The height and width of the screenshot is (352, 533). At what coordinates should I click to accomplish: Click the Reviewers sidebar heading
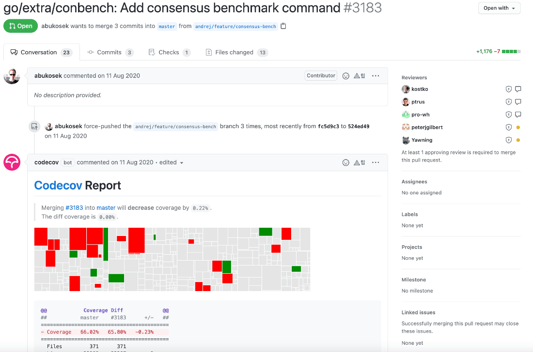click(414, 78)
